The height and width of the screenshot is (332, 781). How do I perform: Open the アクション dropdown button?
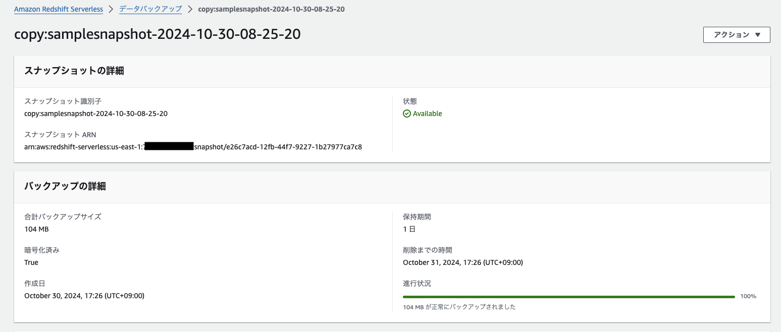[737, 35]
